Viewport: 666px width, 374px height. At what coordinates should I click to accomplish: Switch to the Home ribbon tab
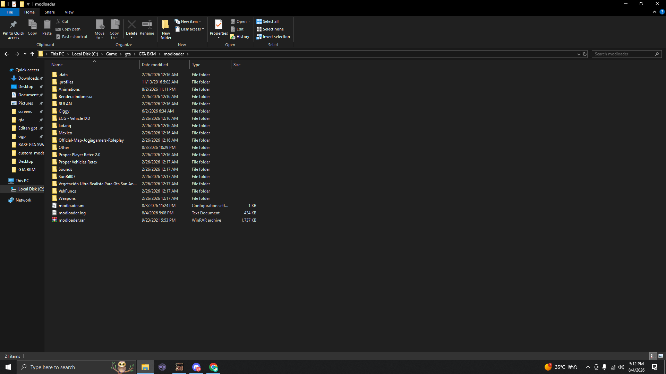click(x=29, y=12)
